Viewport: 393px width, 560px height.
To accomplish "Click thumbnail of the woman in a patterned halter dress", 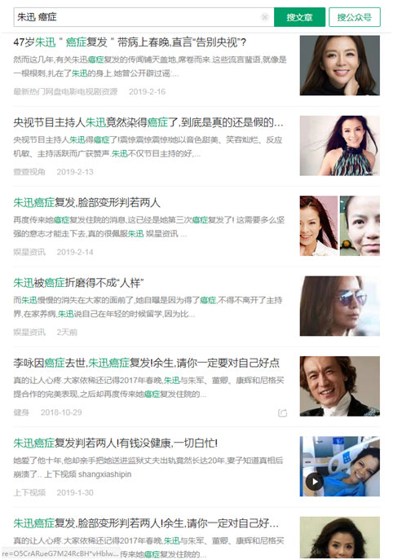I will click(x=340, y=146).
